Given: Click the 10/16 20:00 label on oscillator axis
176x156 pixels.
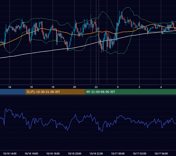Looking at the screenshot, I should (75, 153).
